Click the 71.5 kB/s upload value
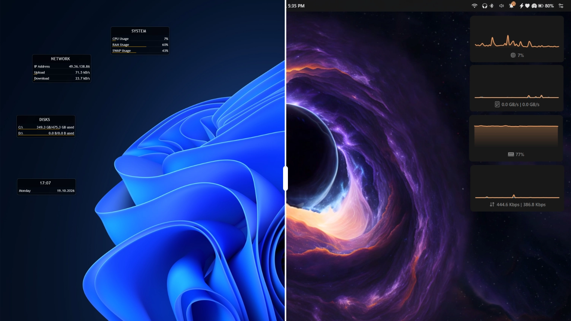 point(83,73)
